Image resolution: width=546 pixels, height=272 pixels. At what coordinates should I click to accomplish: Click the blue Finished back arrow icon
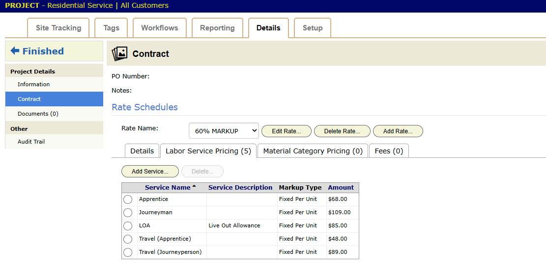click(x=15, y=50)
